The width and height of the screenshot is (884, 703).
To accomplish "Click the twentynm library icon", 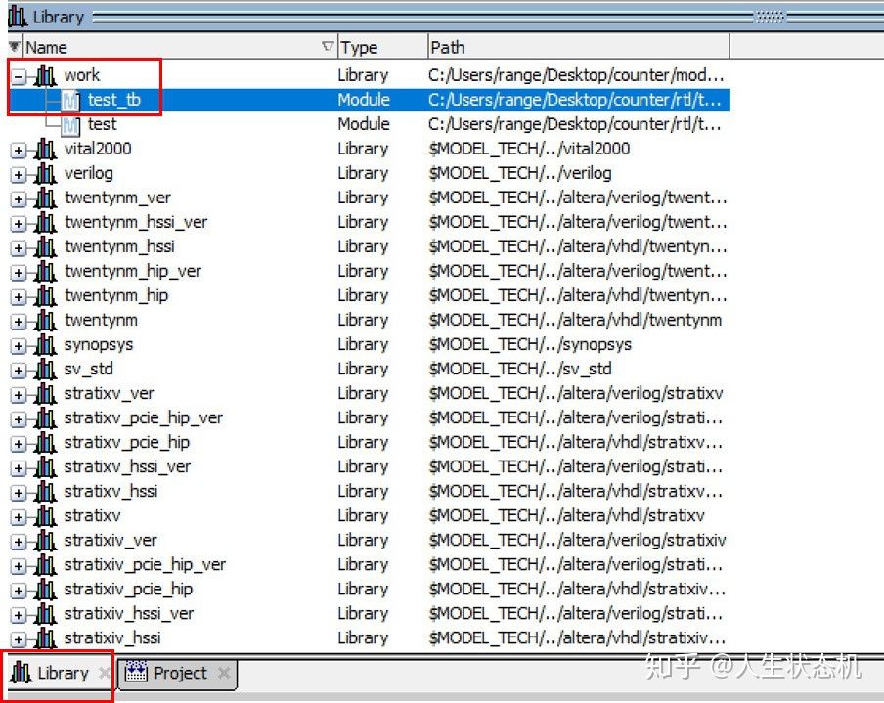I will pyautogui.click(x=45, y=321).
